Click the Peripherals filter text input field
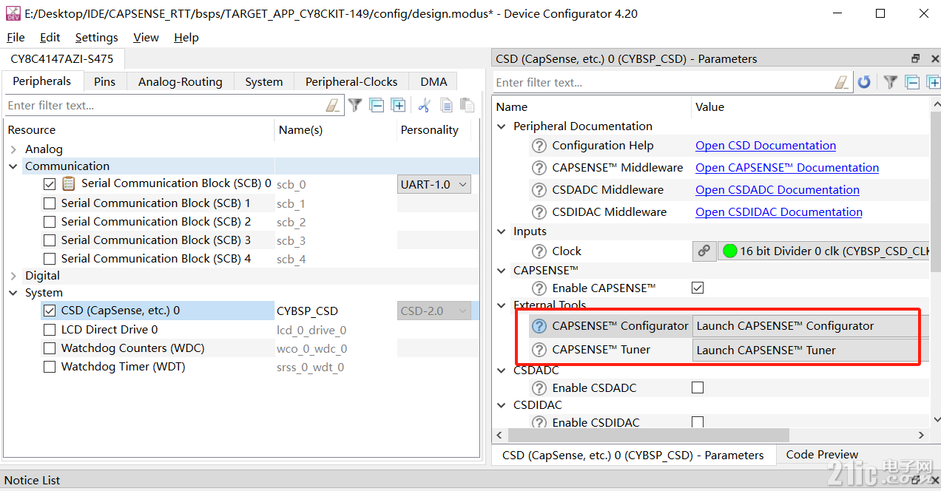 pyautogui.click(x=170, y=104)
